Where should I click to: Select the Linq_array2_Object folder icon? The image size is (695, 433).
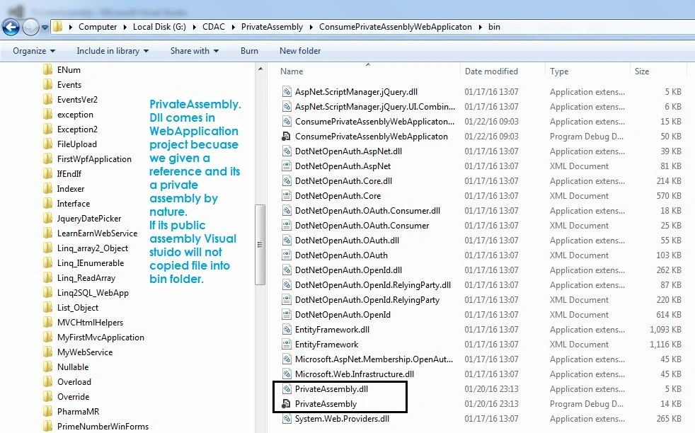[x=48, y=248]
